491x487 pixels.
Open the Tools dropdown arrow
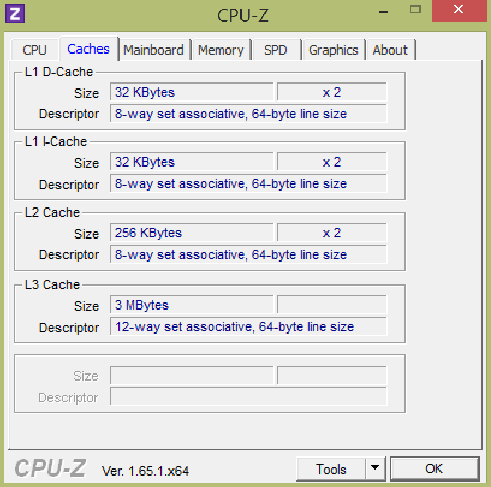[x=375, y=468]
